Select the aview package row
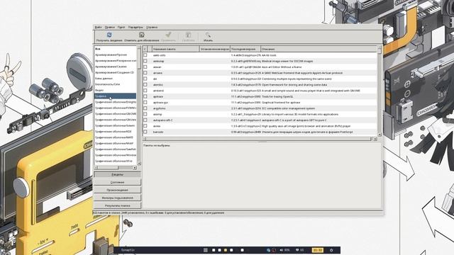This screenshot has width=454, height=255. (260, 126)
